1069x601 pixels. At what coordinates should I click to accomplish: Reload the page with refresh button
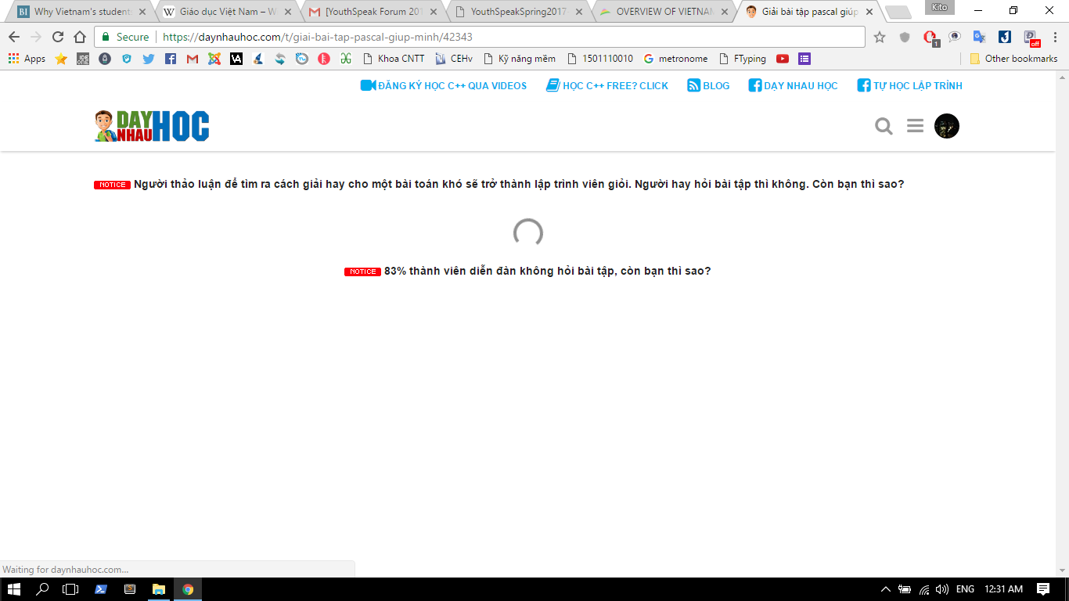point(58,37)
